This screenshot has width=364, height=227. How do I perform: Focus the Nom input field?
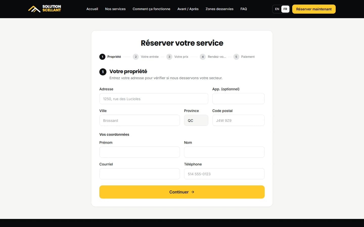tap(224, 152)
